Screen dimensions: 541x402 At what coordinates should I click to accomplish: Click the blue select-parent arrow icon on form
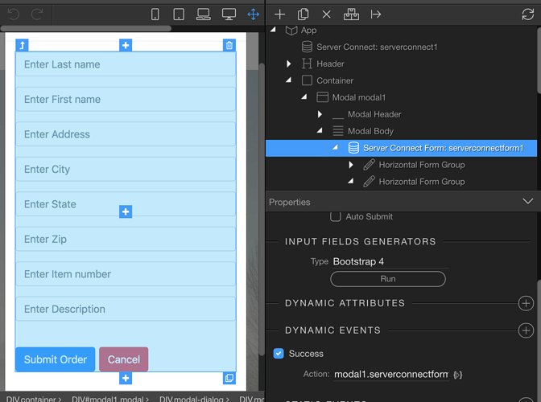click(x=22, y=45)
